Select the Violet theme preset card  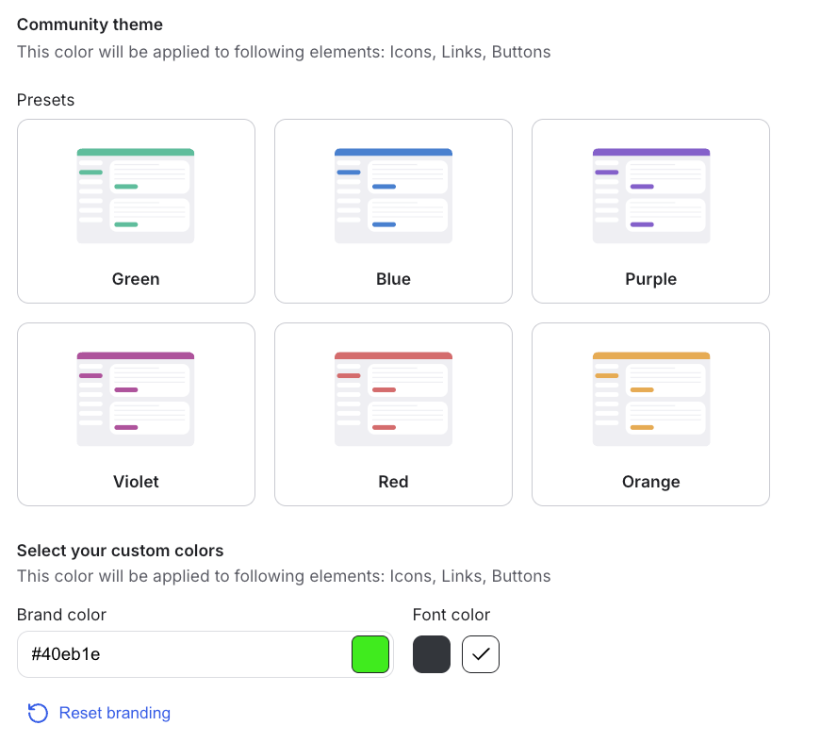[x=136, y=414]
